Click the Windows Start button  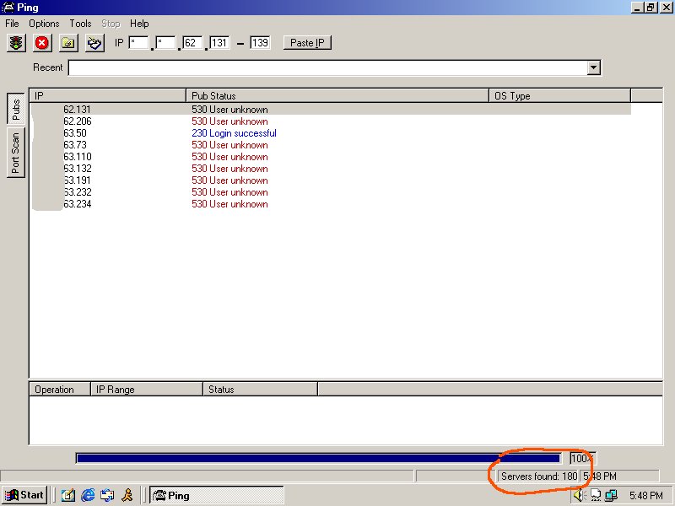tap(24, 495)
